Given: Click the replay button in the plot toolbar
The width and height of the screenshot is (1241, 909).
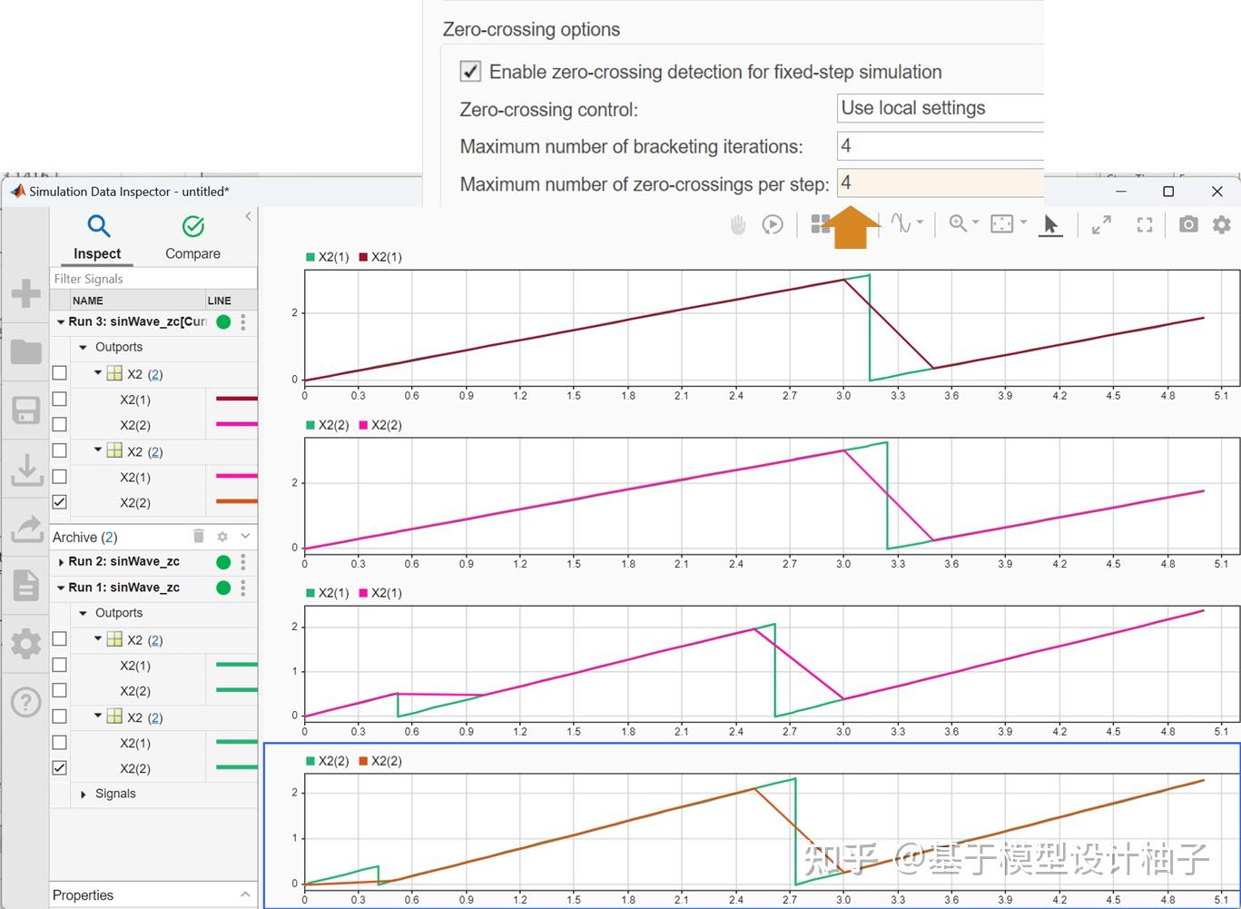Looking at the screenshot, I should pos(773,224).
